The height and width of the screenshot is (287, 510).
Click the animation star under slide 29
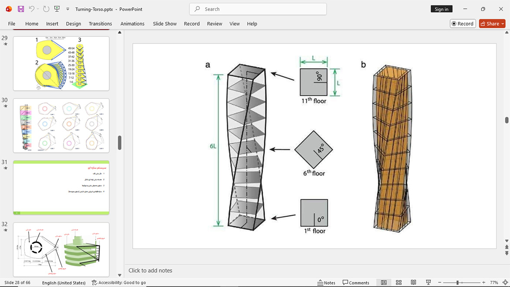coord(5,44)
